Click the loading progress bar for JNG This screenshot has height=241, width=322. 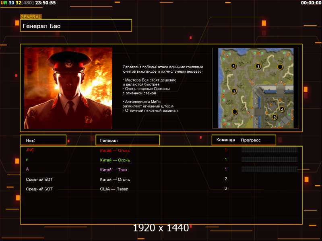269,150
